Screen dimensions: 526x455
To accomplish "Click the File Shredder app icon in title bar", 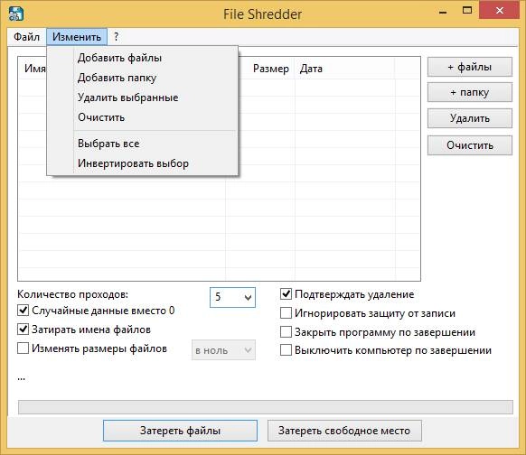I will (x=15, y=14).
